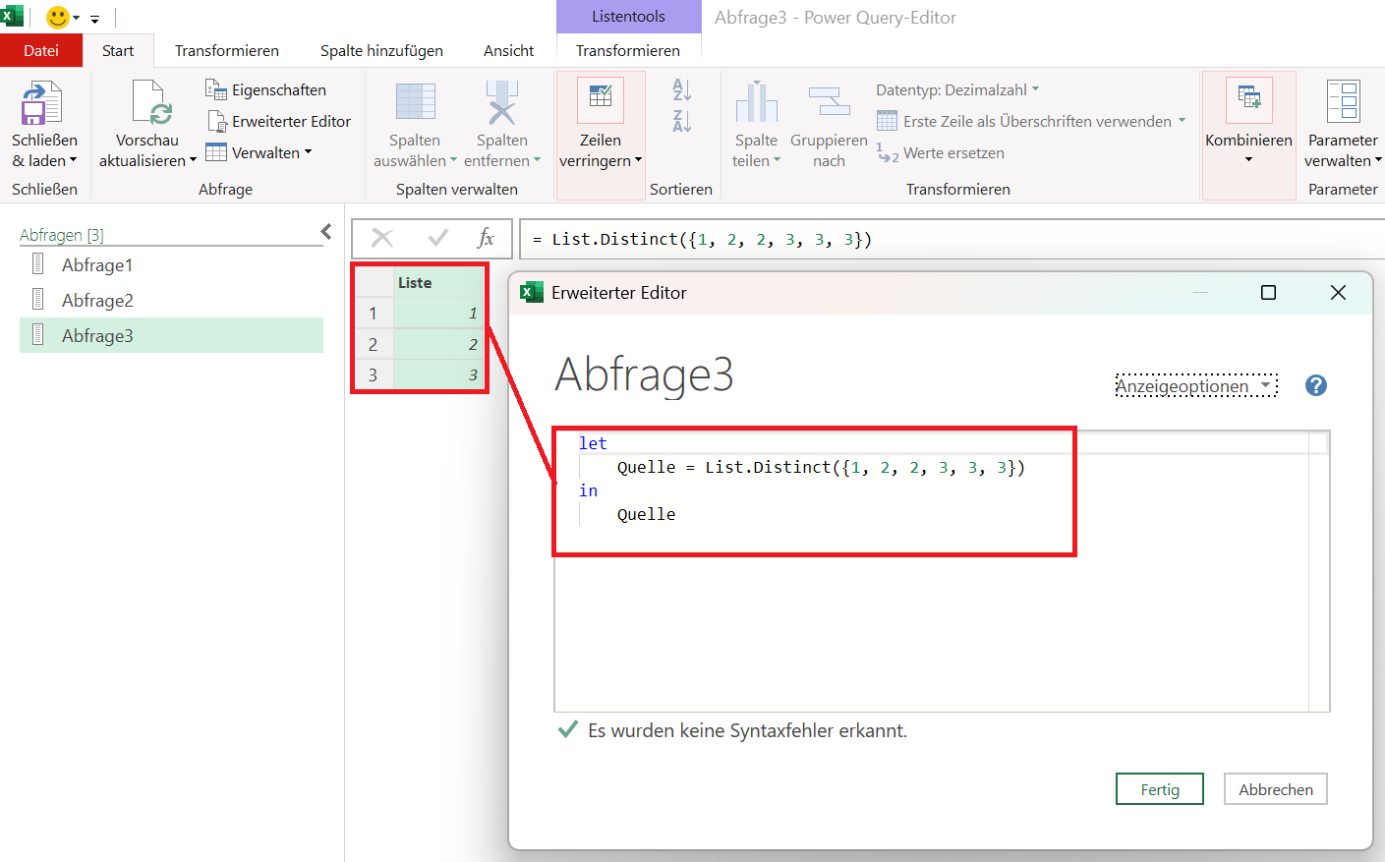Switch to the Ansicht tab
The width and height of the screenshot is (1385, 862).
[509, 50]
